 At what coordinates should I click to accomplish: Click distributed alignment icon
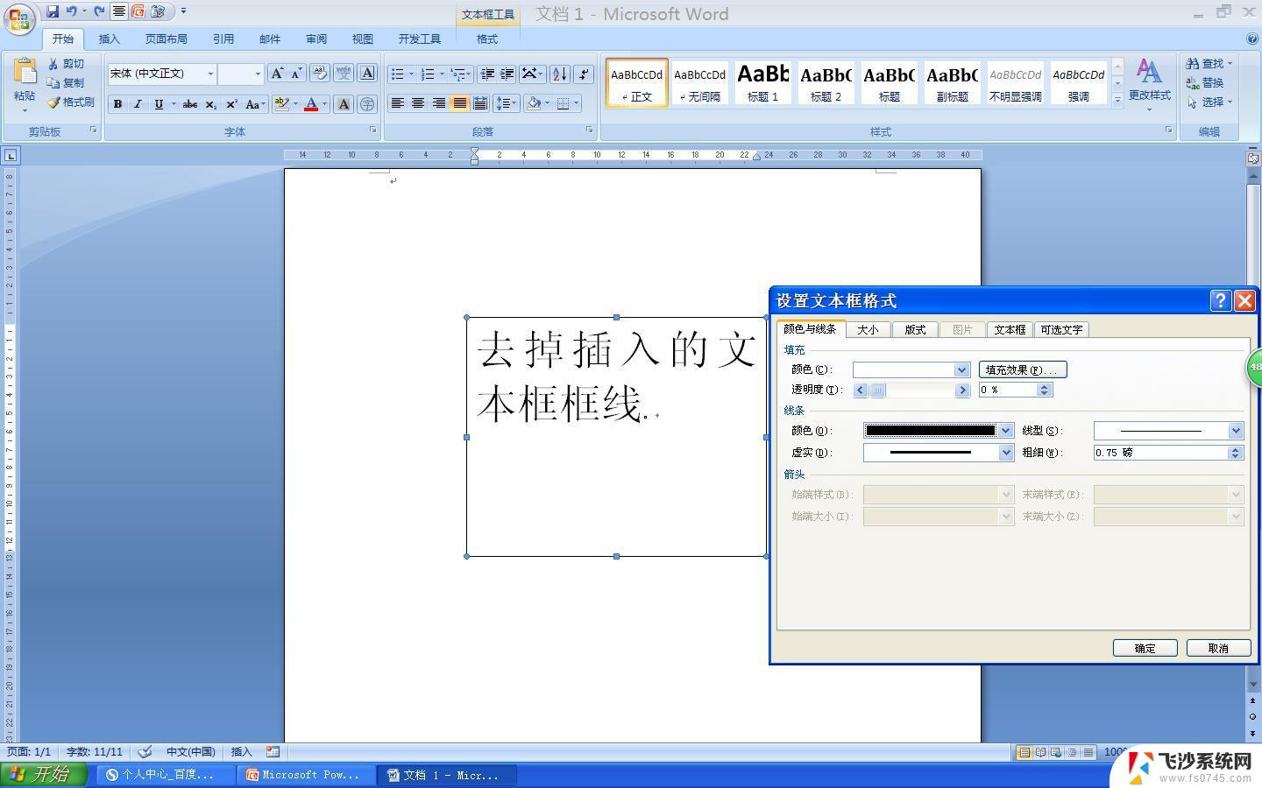480,103
